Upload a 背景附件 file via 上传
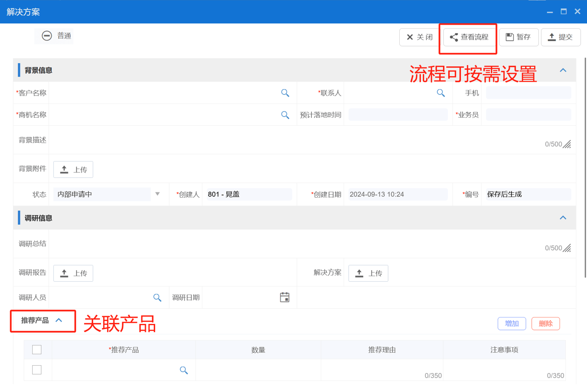The height and width of the screenshot is (390, 587). tap(73, 169)
